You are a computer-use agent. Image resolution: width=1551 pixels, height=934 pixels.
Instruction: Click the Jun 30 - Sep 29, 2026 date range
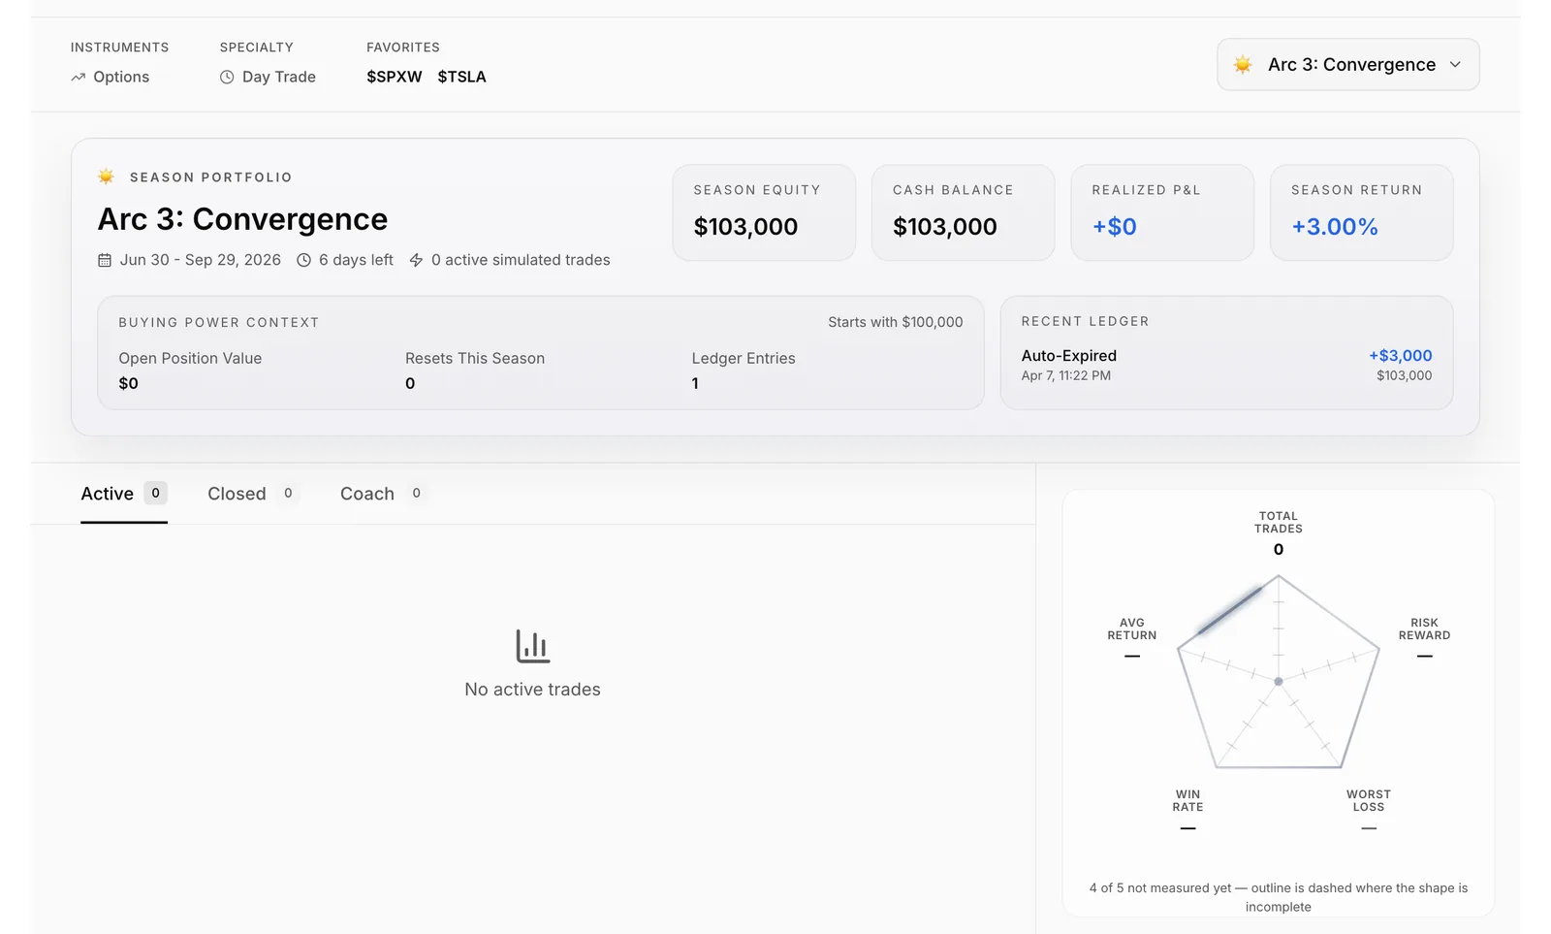201,260
